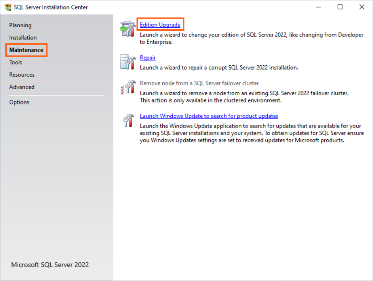This screenshot has width=373, height=281.
Task: Click the Microsoft SQL Server 2022 label
Action: (x=50, y=265)
